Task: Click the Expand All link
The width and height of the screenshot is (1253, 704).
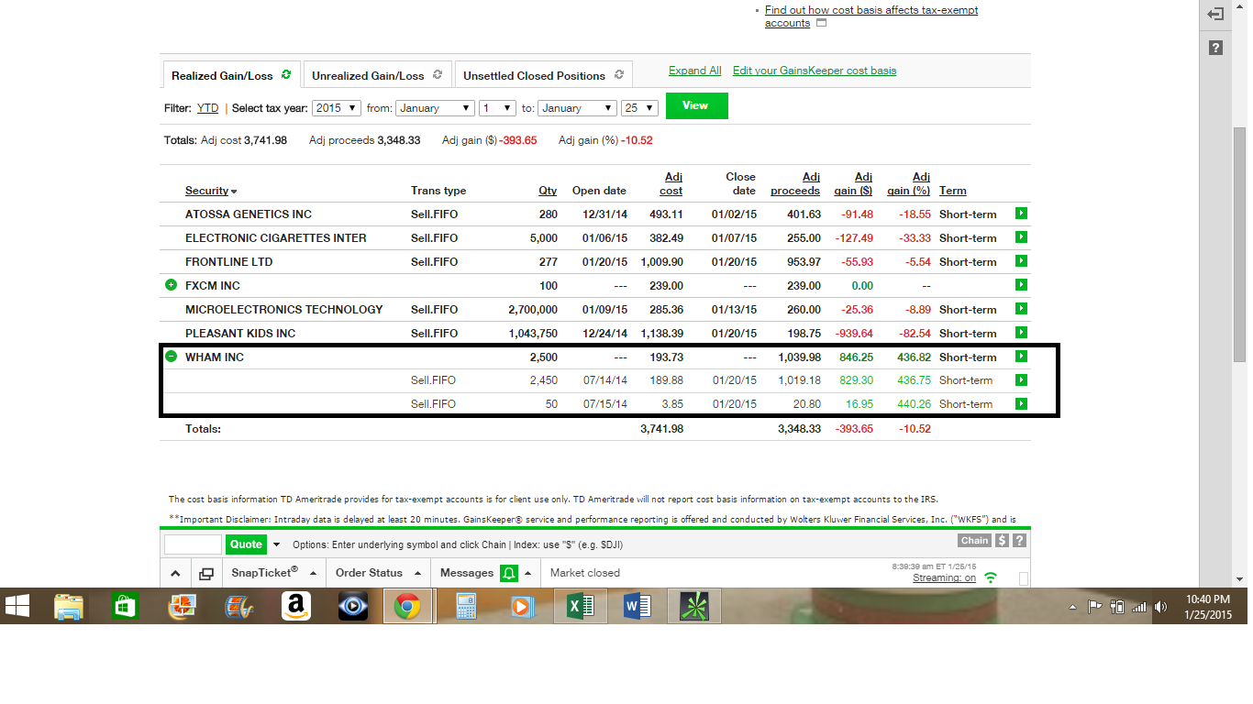Action: 694,71
